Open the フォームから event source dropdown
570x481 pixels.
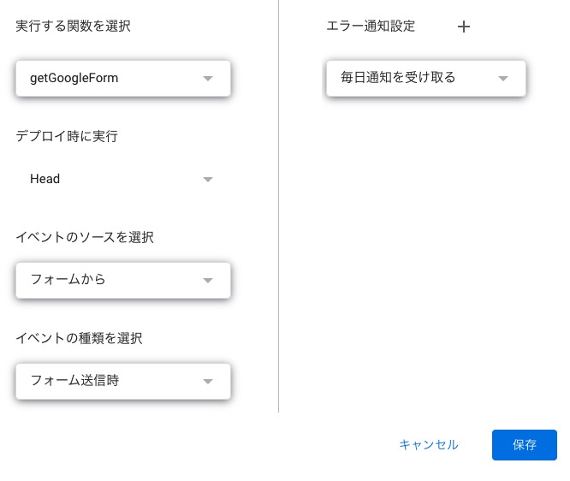pos(123,281)
